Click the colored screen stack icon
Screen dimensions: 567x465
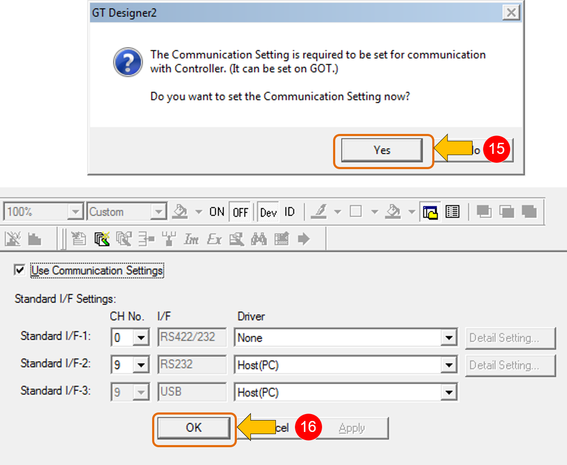tap(102, 239)
